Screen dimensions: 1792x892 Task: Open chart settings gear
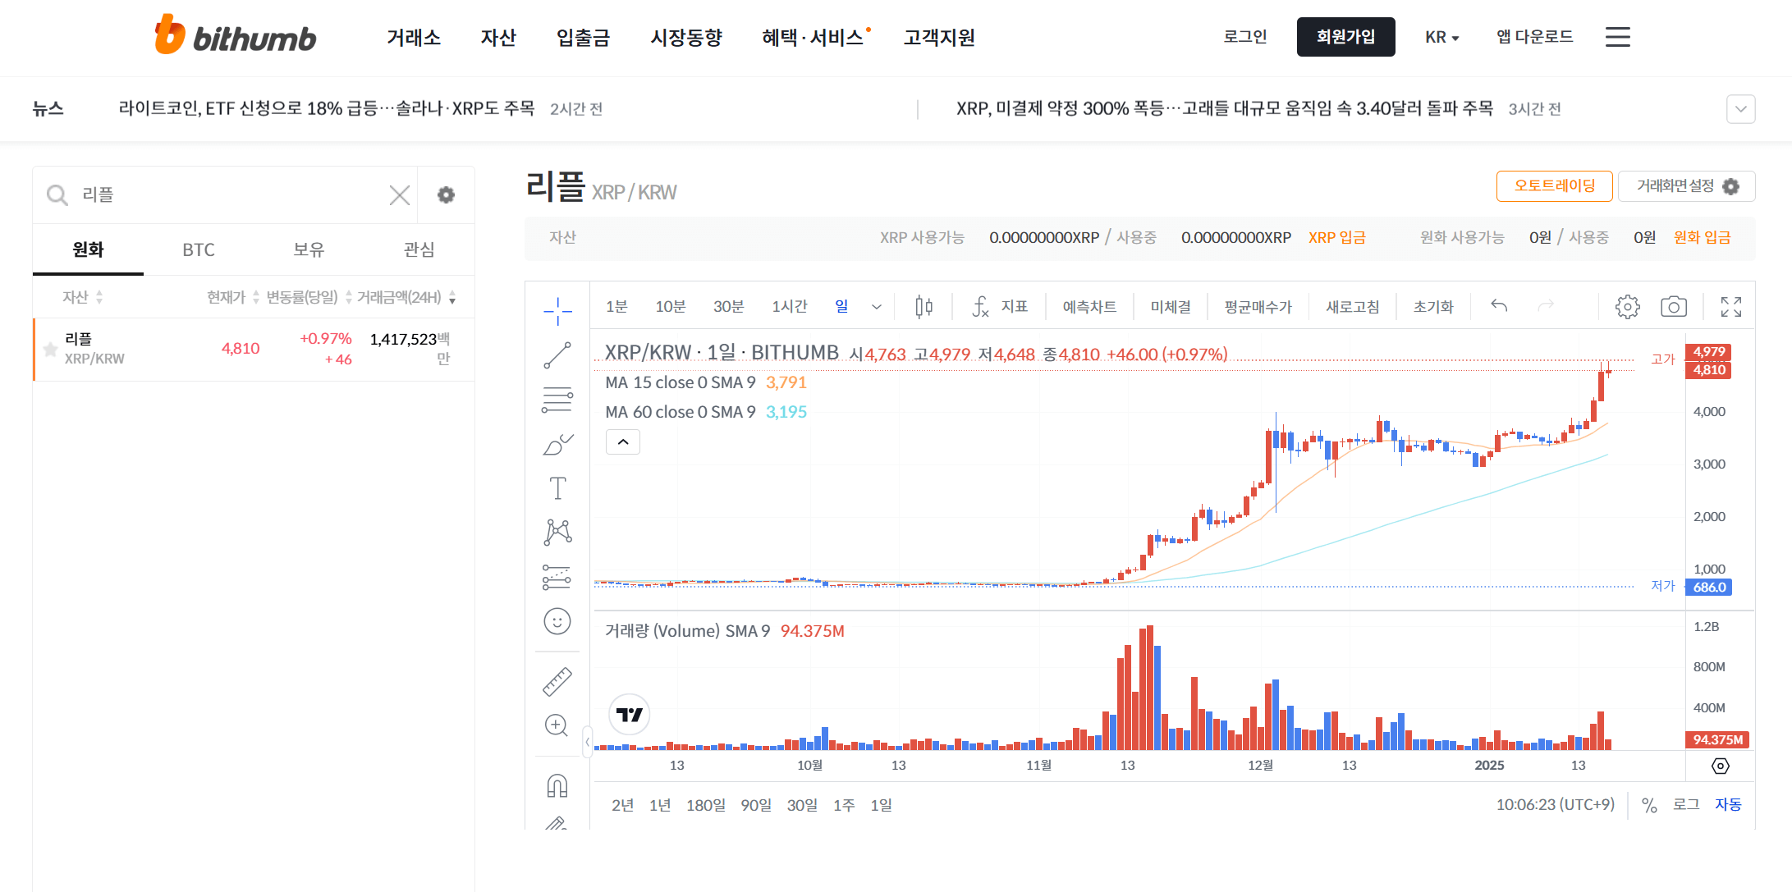point(1627,306)
